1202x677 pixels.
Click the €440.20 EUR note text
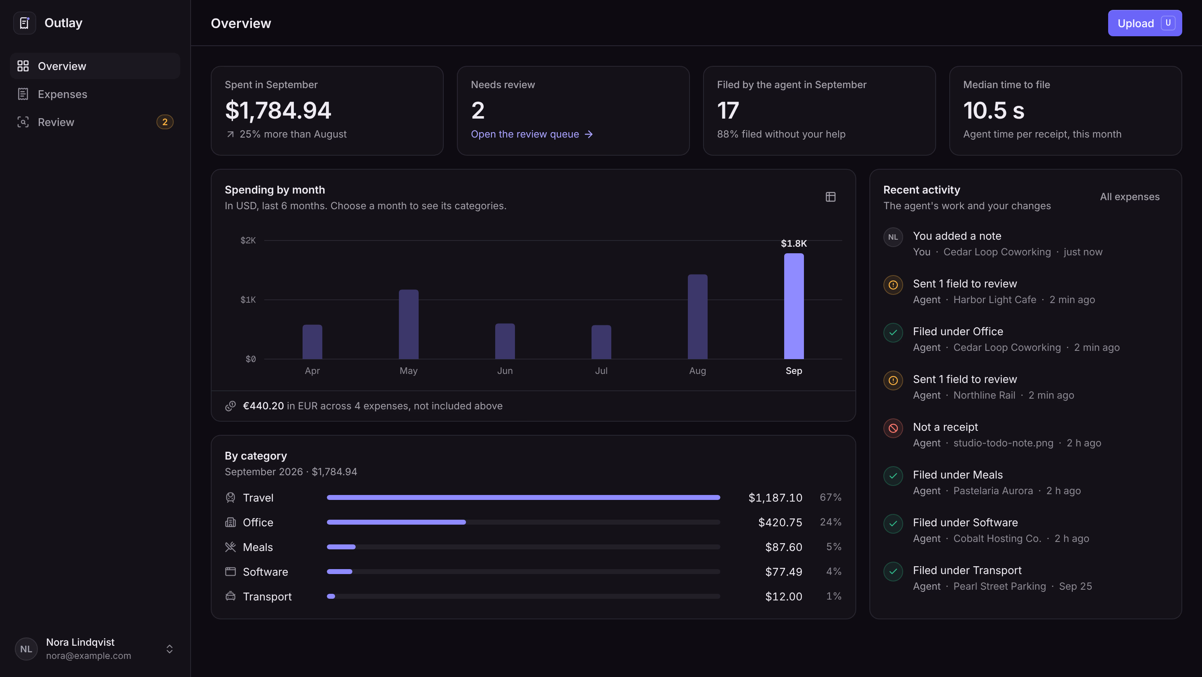pyautogui.click(x=373, y=406)
